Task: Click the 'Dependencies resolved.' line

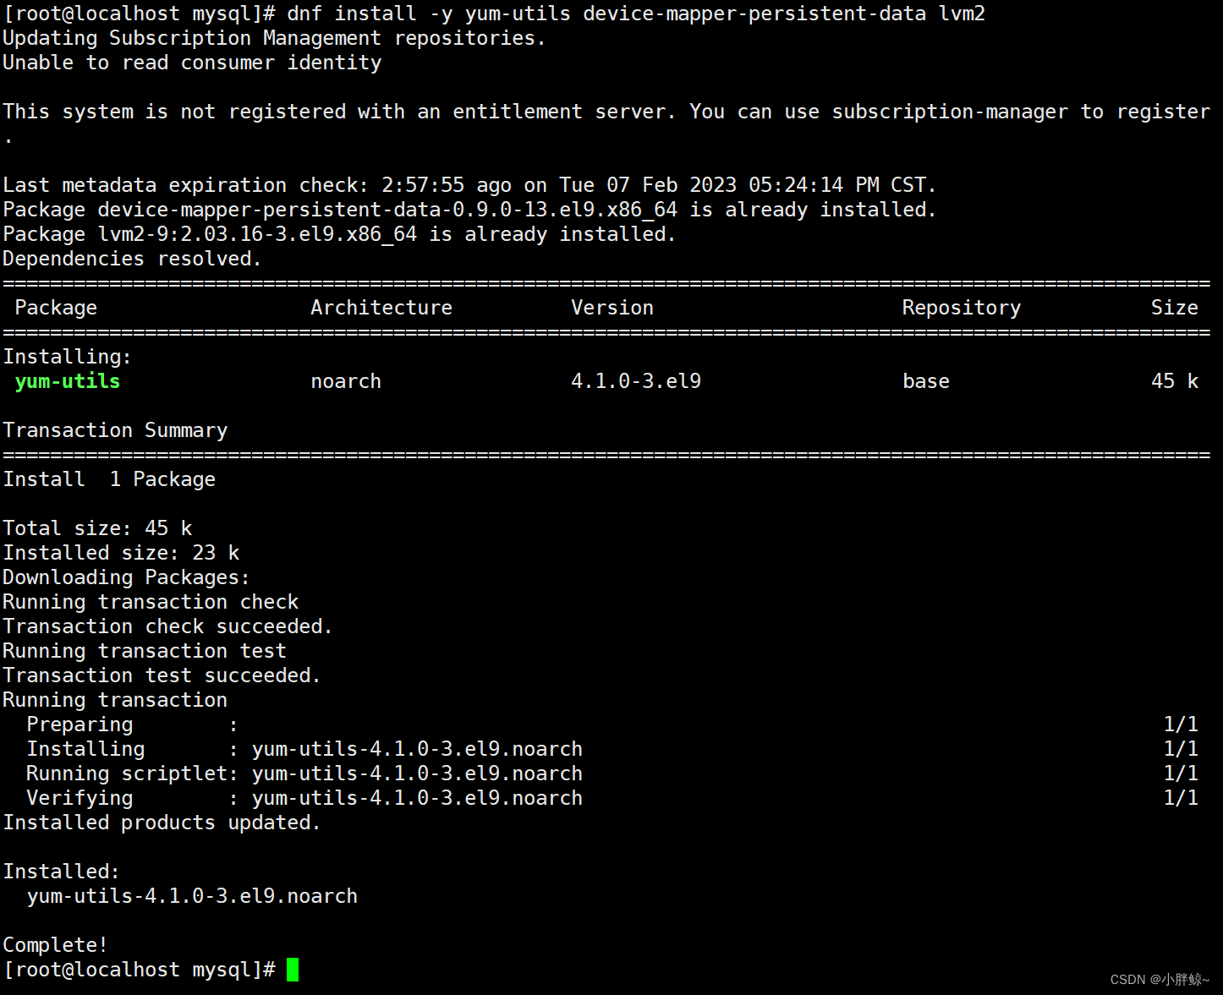Action: coord(133,259)
